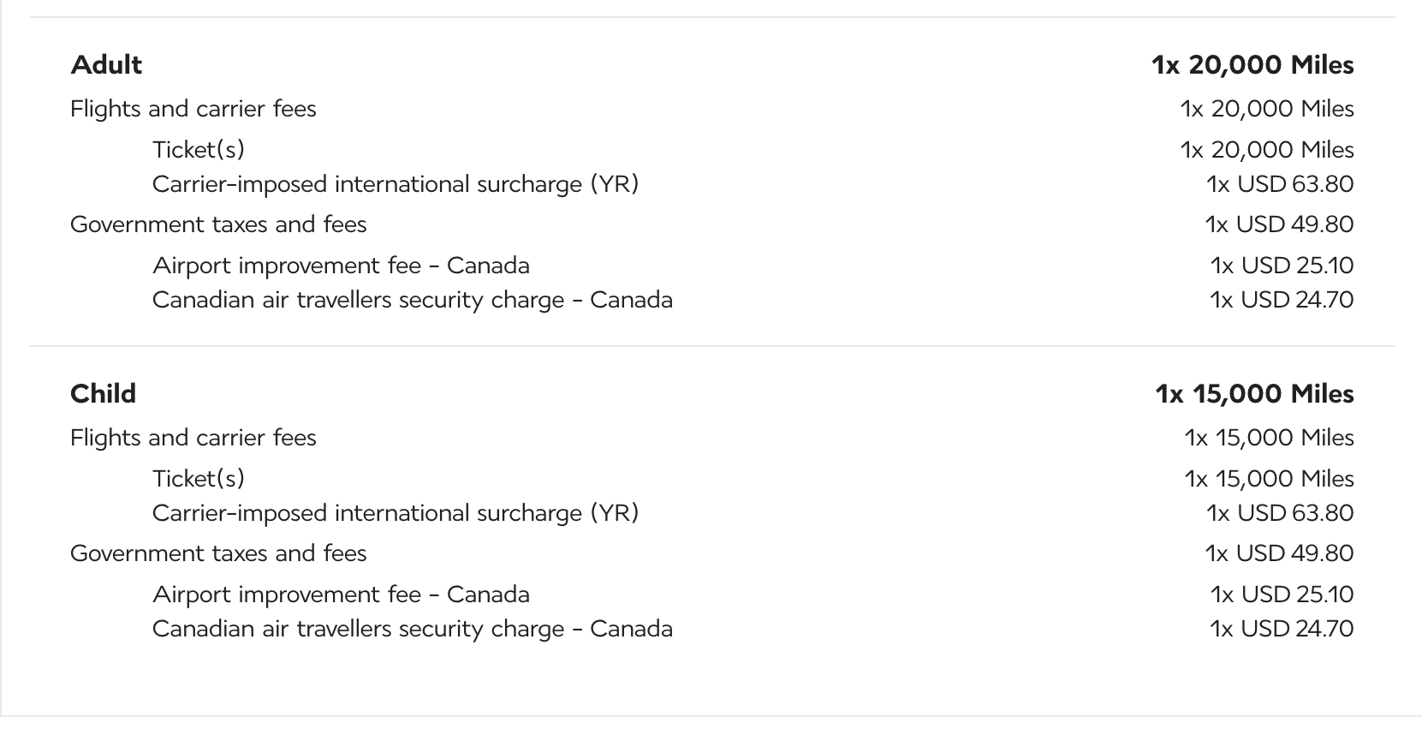Click Adult Carrier-imposed international surcharge (YR)
The width and height of the screenshot is (1422, 729).
[395, 184]
